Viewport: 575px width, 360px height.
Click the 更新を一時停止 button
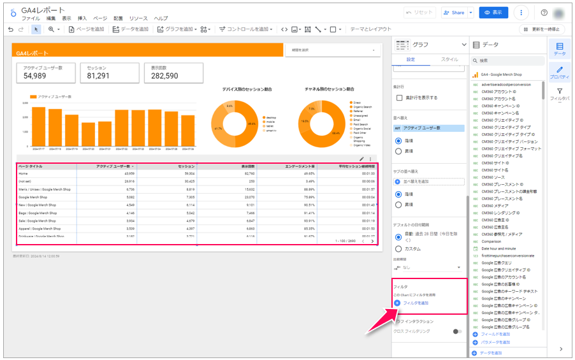pyautogui.click(x=541, y=29)
